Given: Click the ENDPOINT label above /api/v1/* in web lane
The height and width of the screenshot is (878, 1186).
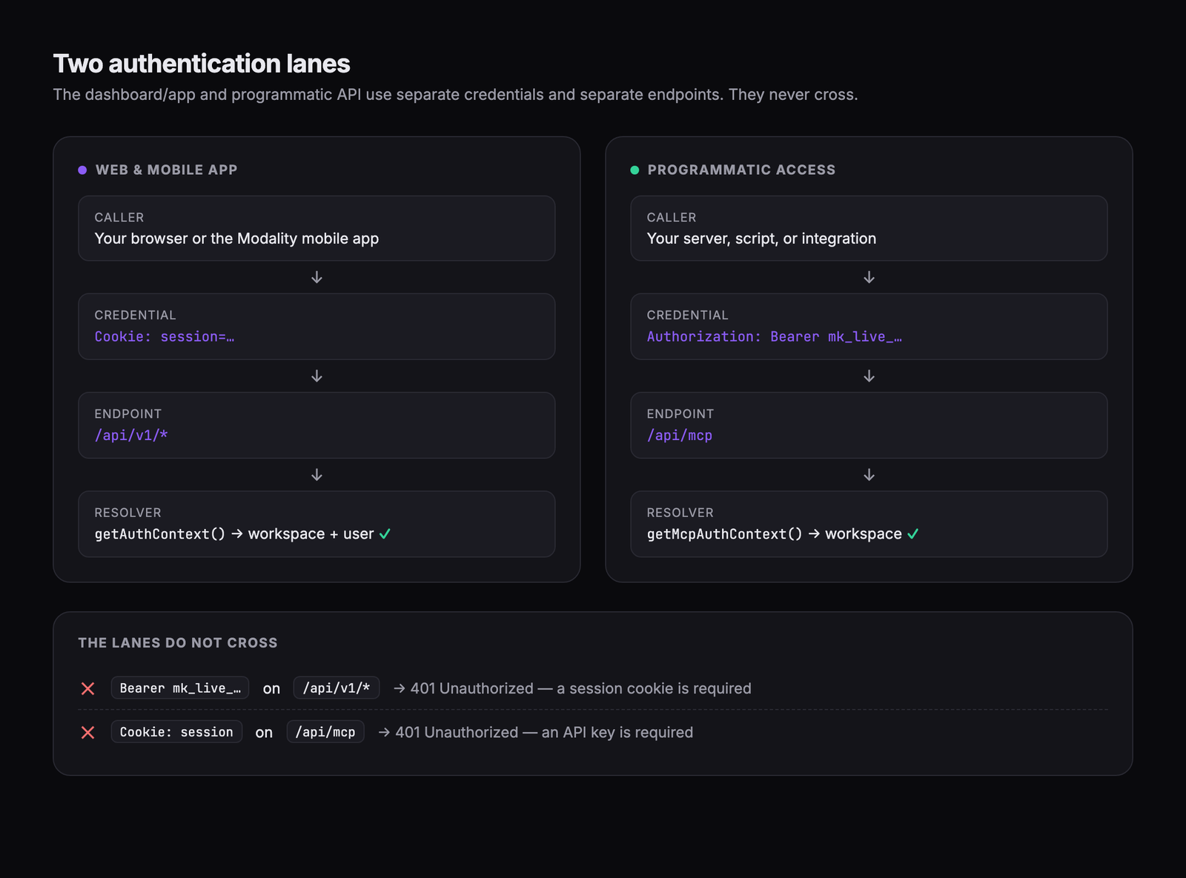Looking at the screenshot, I should [127, 413].
